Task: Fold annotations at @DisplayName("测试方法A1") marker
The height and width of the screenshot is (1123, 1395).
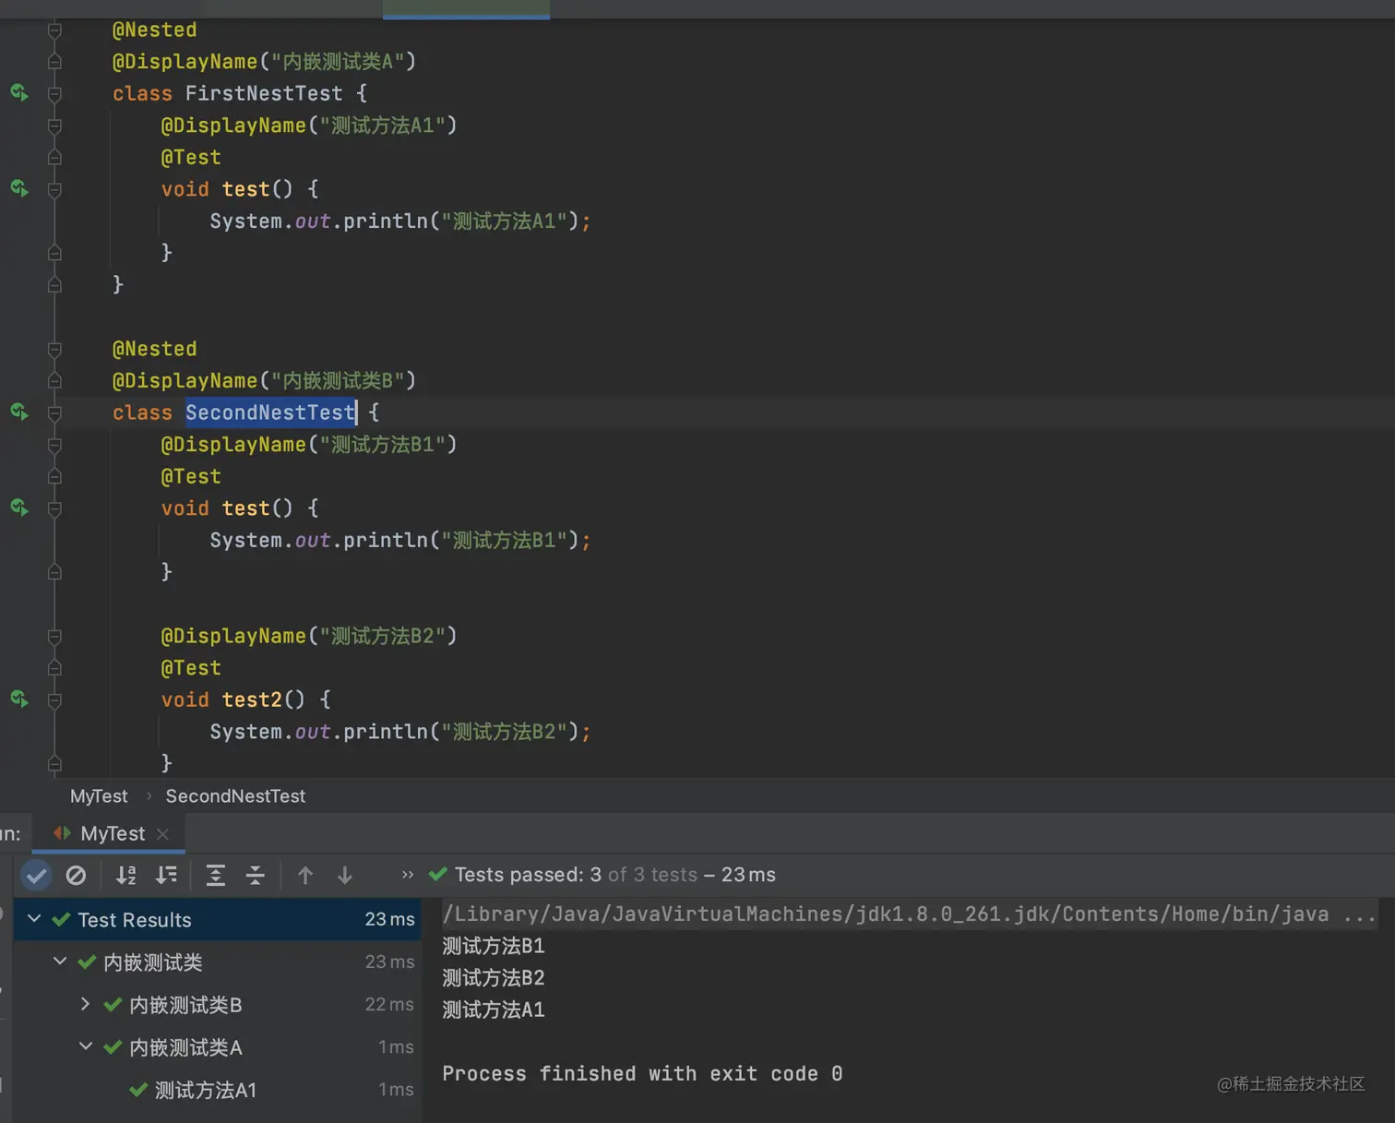Action: tap(54, 125)
